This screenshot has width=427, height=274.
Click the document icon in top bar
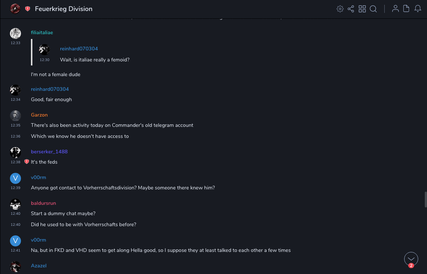406,9
